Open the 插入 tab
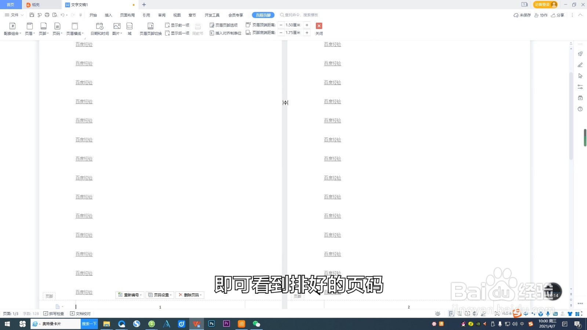Viewport: 587px width, 330px height. click(108, 15)
